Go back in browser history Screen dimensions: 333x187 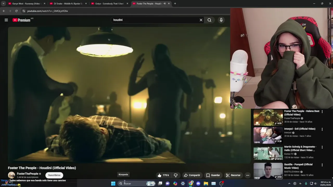point(4,11)
